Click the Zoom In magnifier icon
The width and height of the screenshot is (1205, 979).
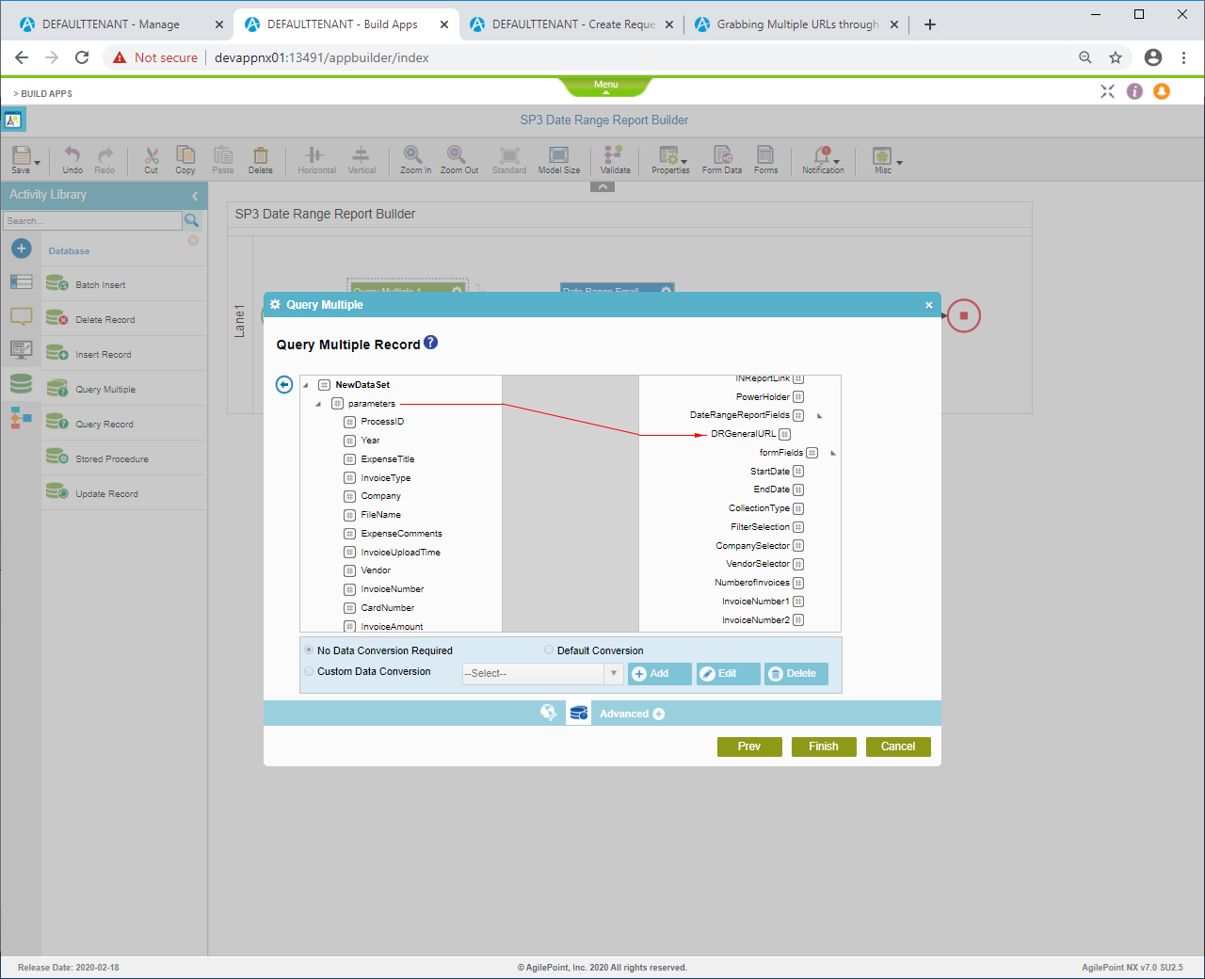coord(414,157)
